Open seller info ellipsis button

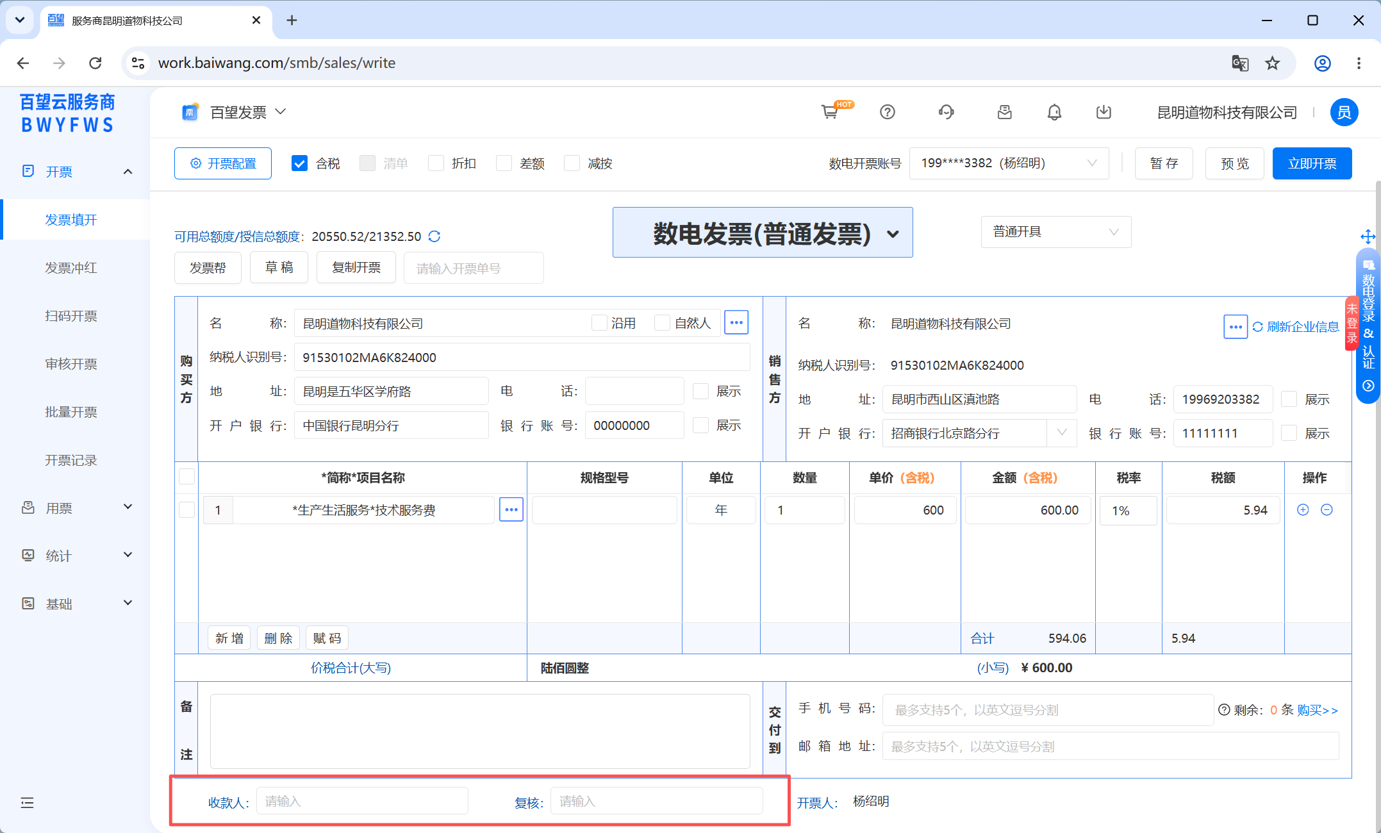point(1235,327)
